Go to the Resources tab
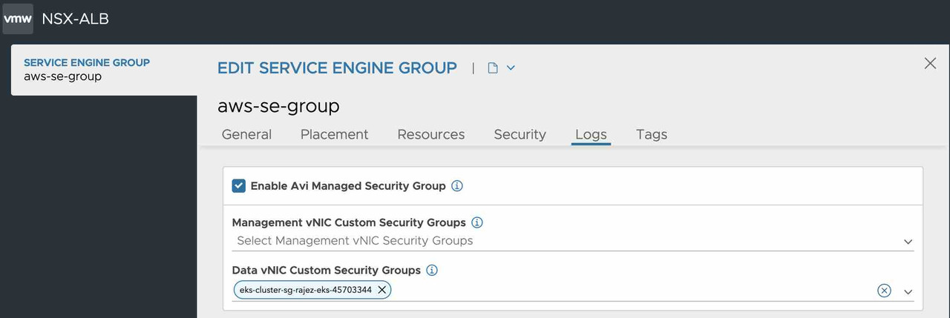Screen dimensions: 950x318 (x=430, y=134)
